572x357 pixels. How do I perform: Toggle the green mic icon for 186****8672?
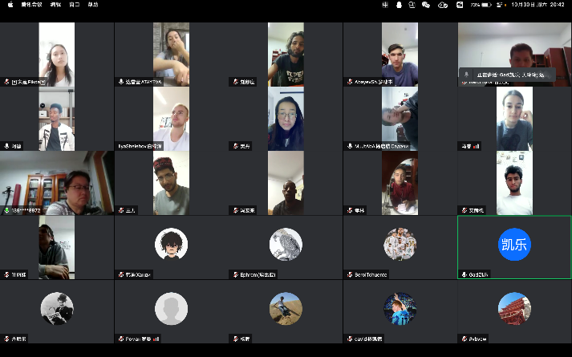click(6, 210)
